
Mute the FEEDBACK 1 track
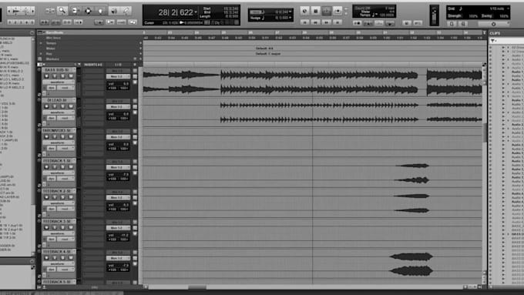(x=71, y=166)
